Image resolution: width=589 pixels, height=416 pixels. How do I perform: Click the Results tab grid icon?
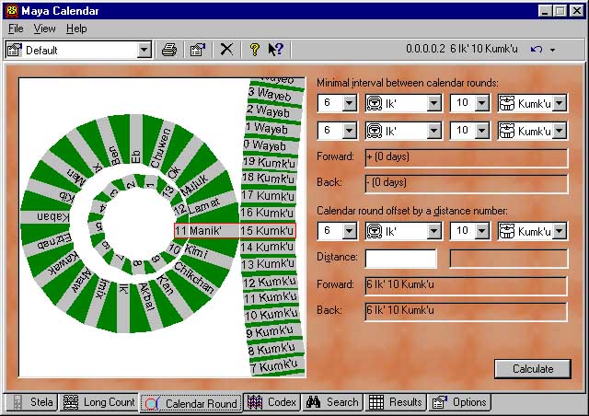point(376,402)
